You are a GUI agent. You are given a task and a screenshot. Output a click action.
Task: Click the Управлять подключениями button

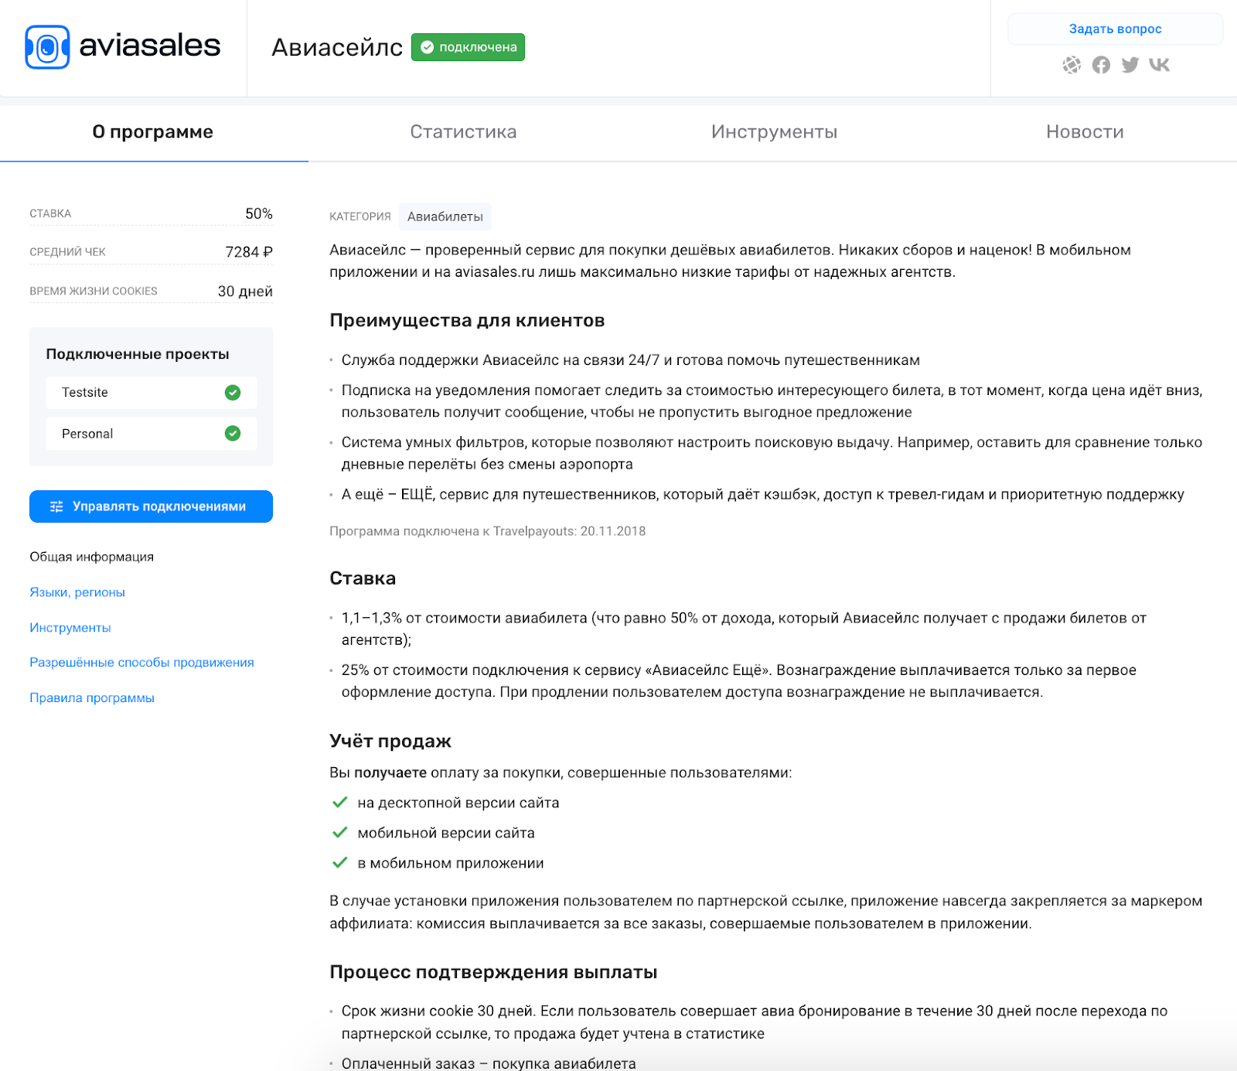(151, 507)
